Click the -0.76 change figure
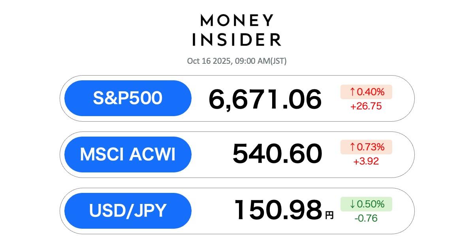 [x=366, y=218]
